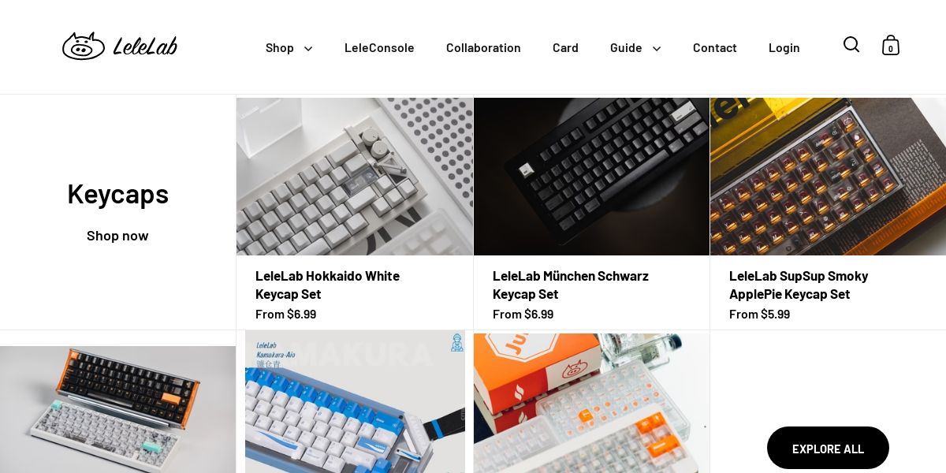Open the SupSup Smoky ApplePie photo
Viewport: 946px width, 473px height.
pyautogui.click(x=828, y=177)
